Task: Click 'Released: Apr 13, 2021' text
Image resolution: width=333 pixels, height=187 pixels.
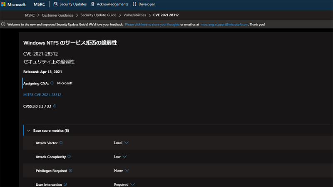Action: point(42,71)
